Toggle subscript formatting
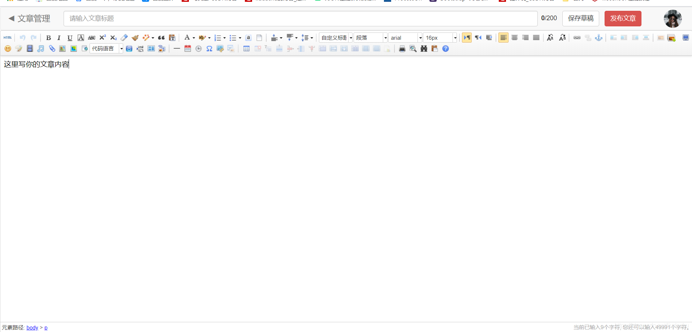 113,38
